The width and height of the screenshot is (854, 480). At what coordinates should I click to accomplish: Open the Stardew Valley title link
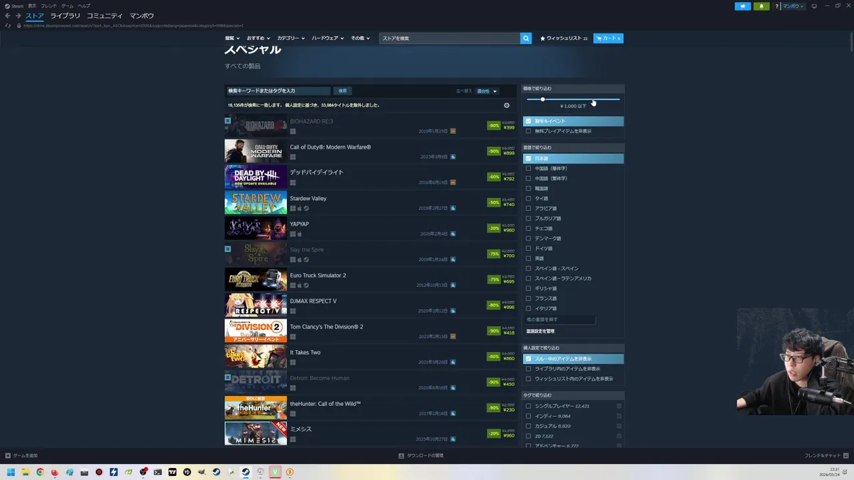pos(308,198)
